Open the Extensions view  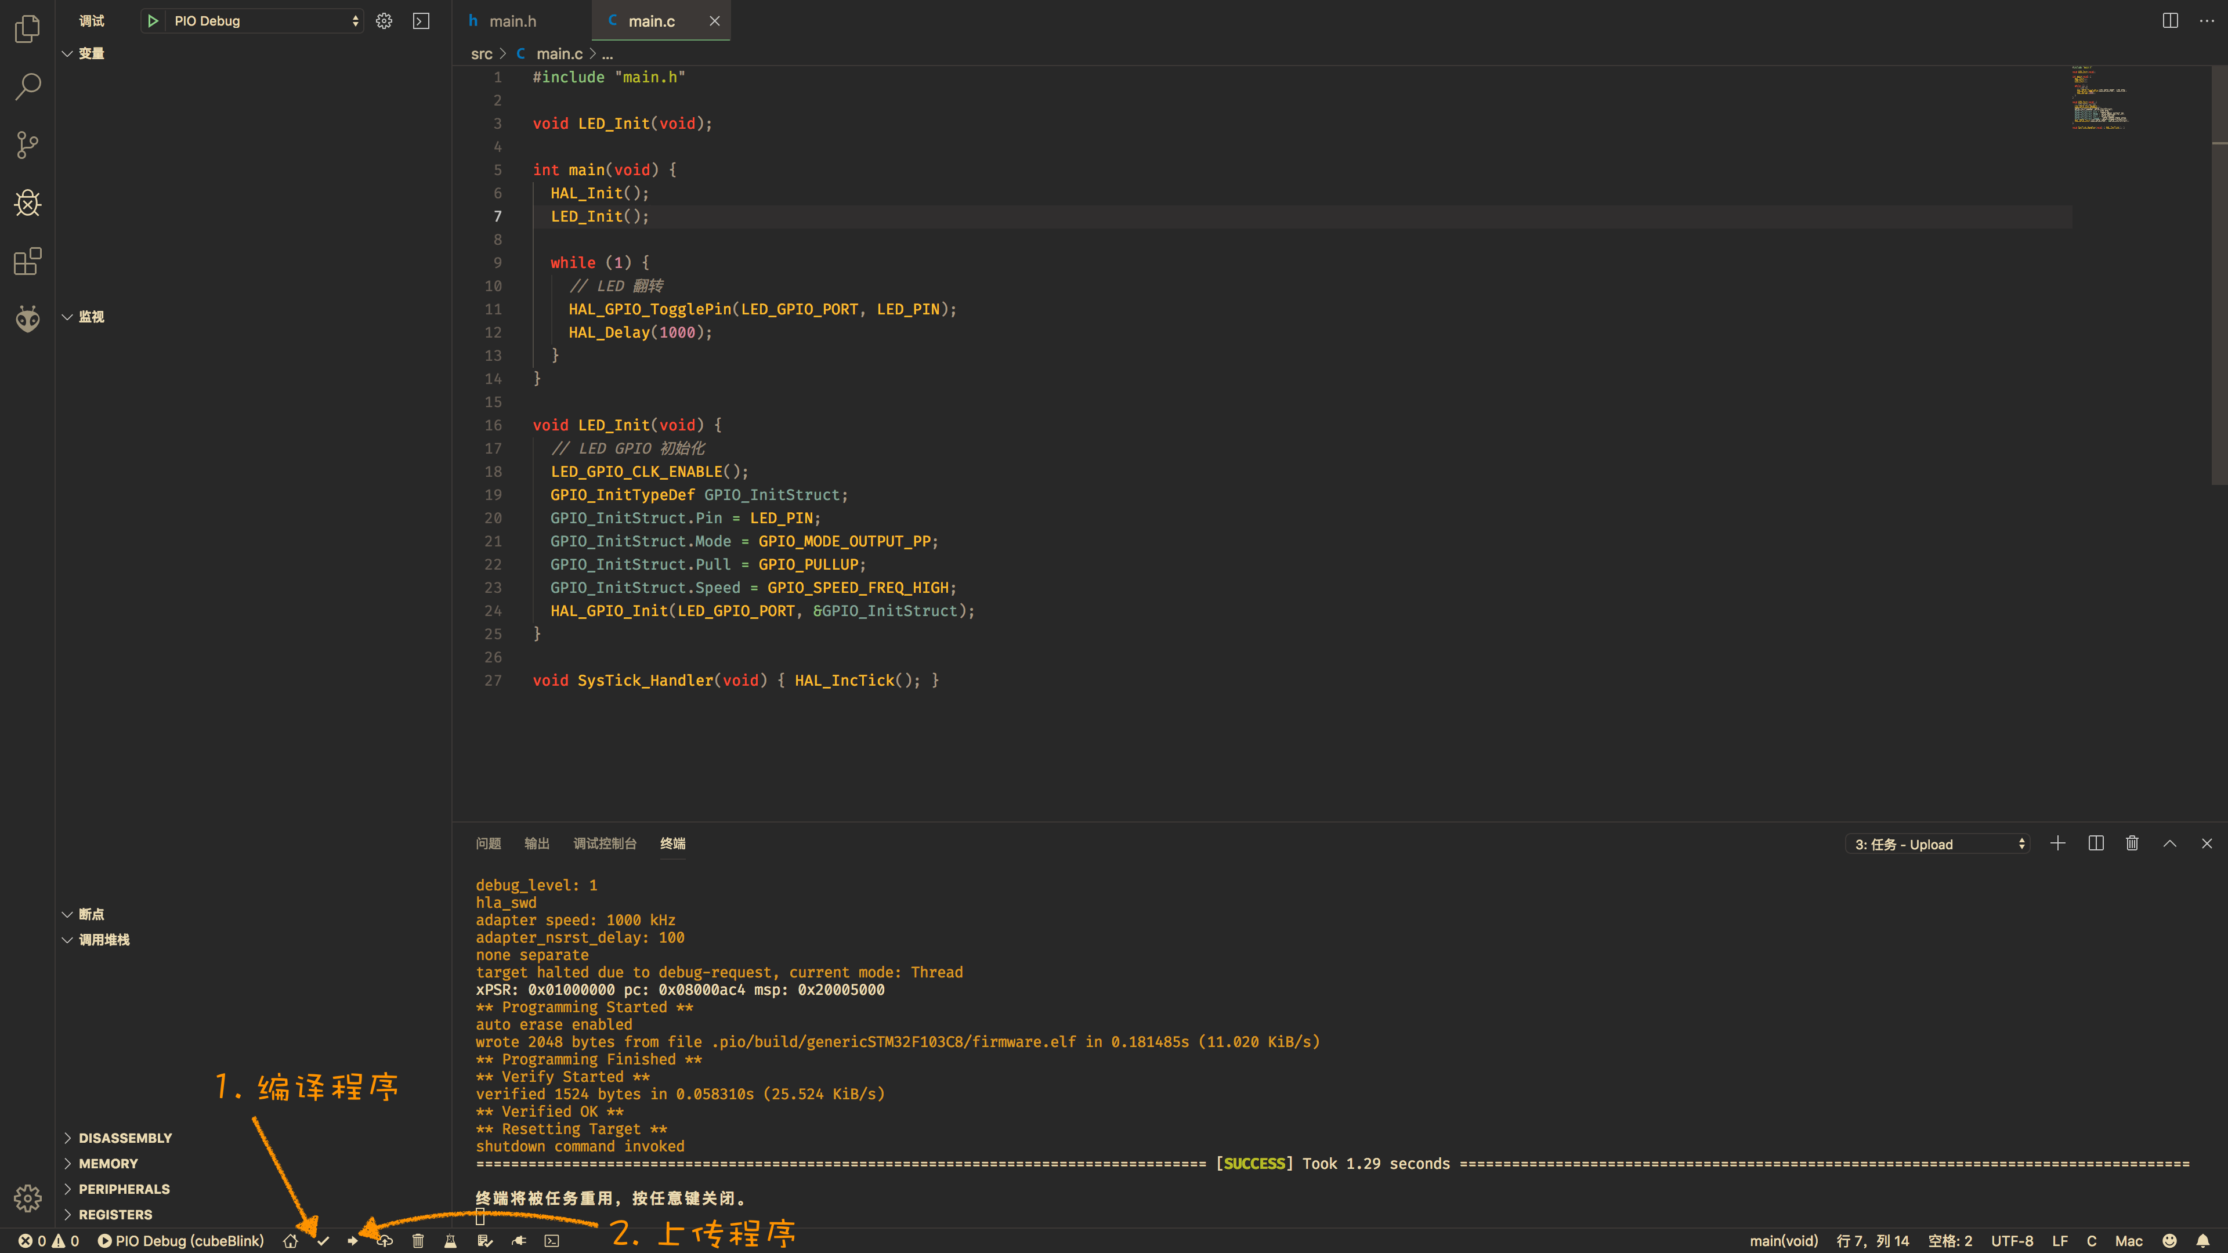(28, 261)
